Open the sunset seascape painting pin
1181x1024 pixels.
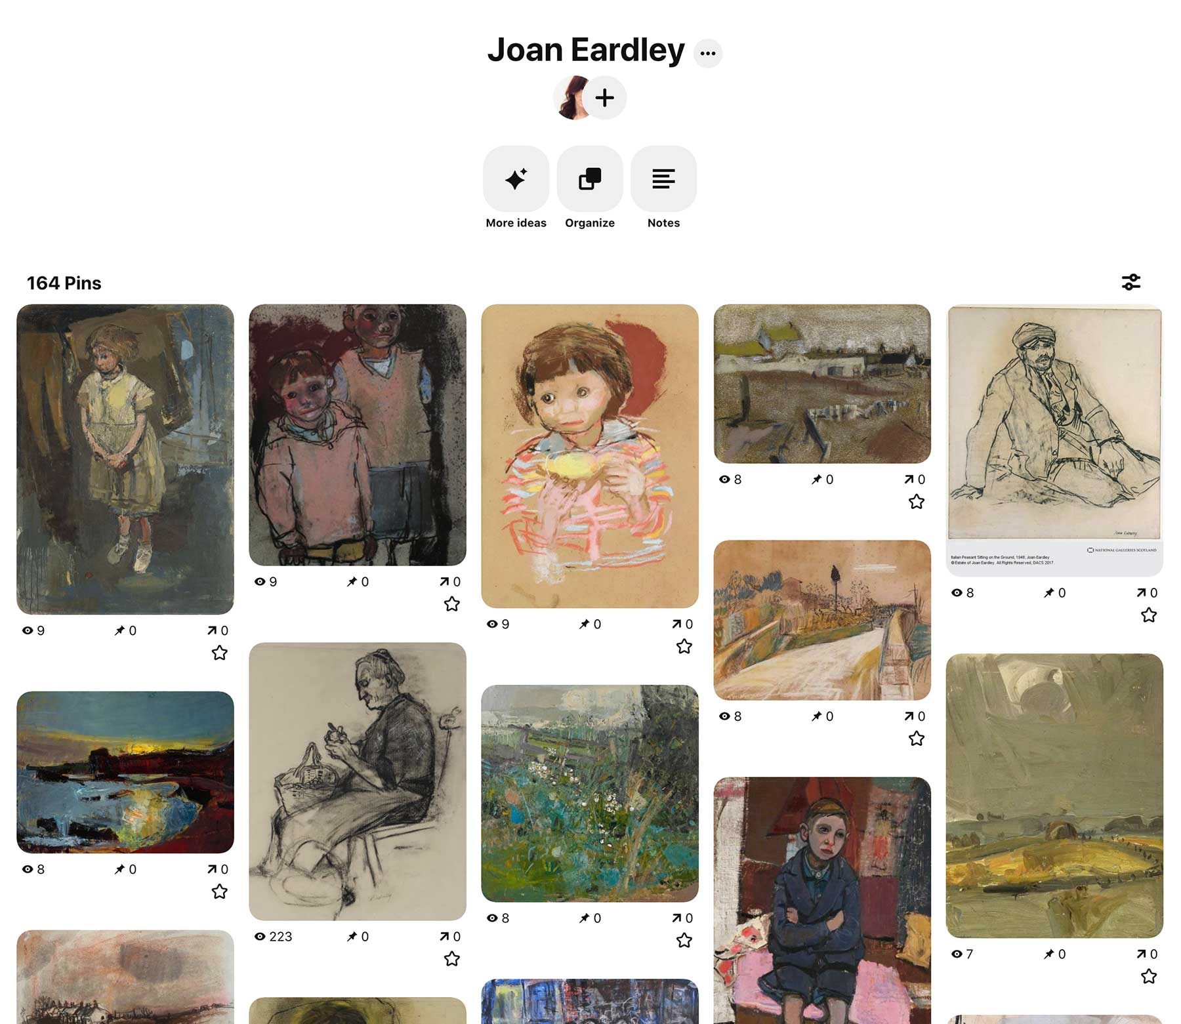(x=125, y=772)
